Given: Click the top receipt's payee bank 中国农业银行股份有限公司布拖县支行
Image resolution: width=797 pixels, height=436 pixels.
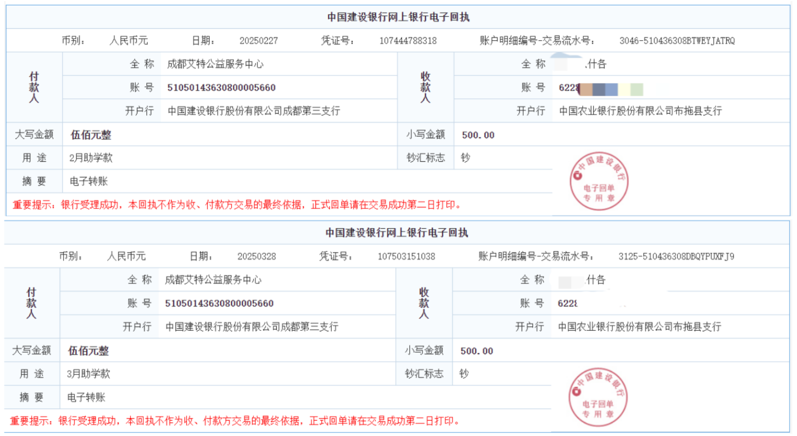Looking at the screenshot, I should coord(640,111).
